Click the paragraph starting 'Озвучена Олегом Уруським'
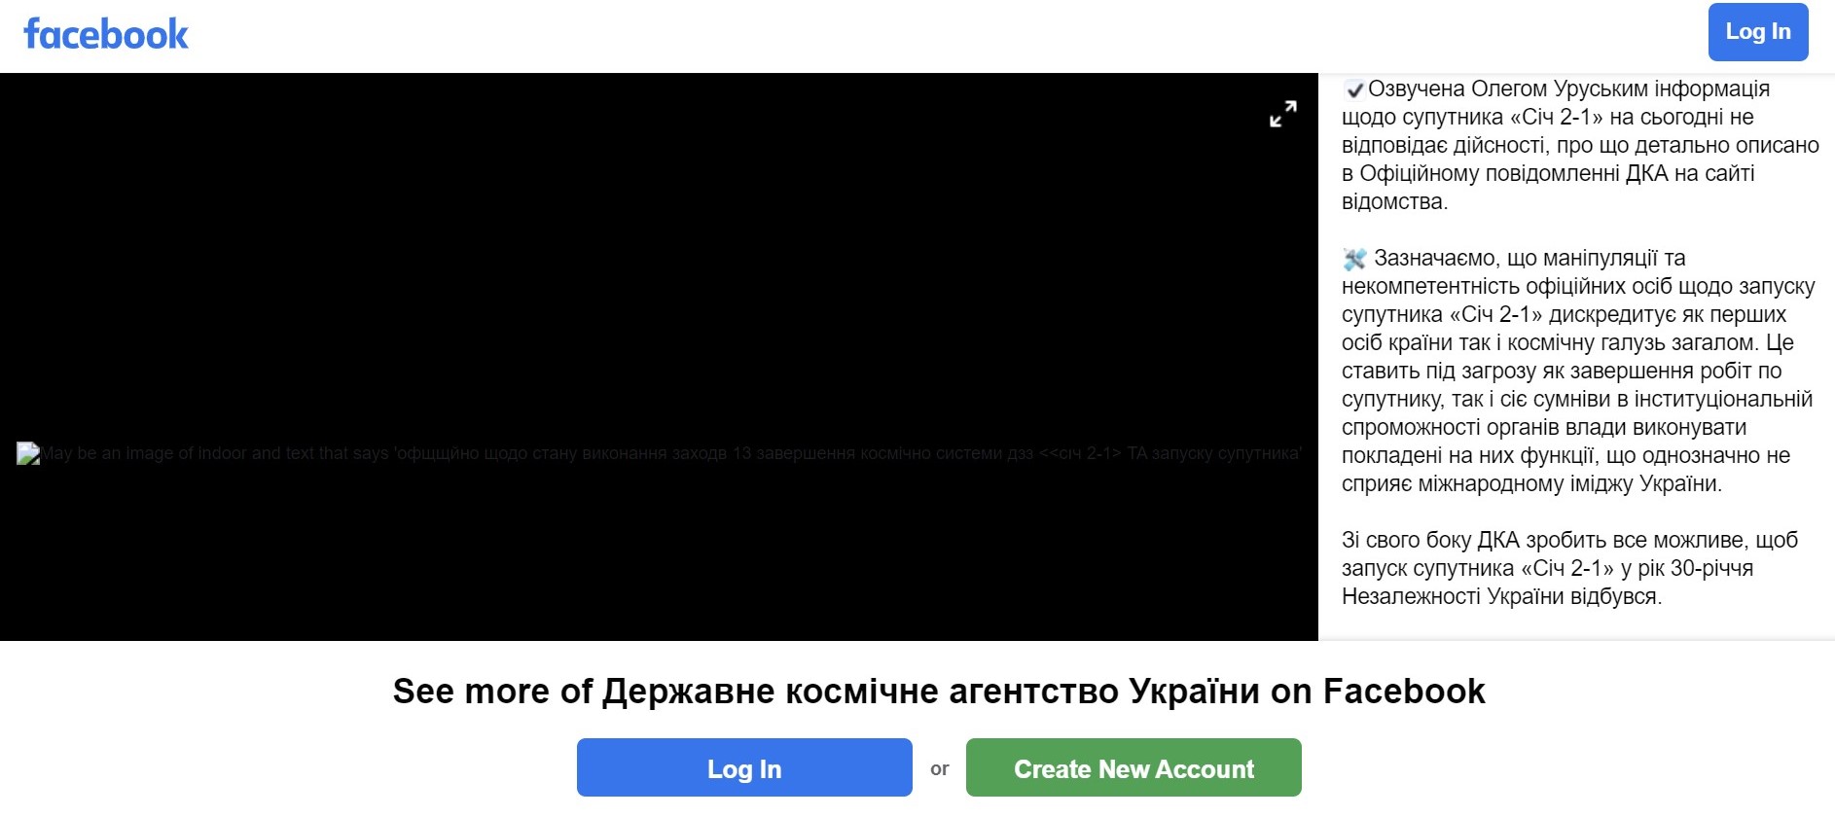The width and height of the screenshot is (1835, 817). (x=1580, y=145)
